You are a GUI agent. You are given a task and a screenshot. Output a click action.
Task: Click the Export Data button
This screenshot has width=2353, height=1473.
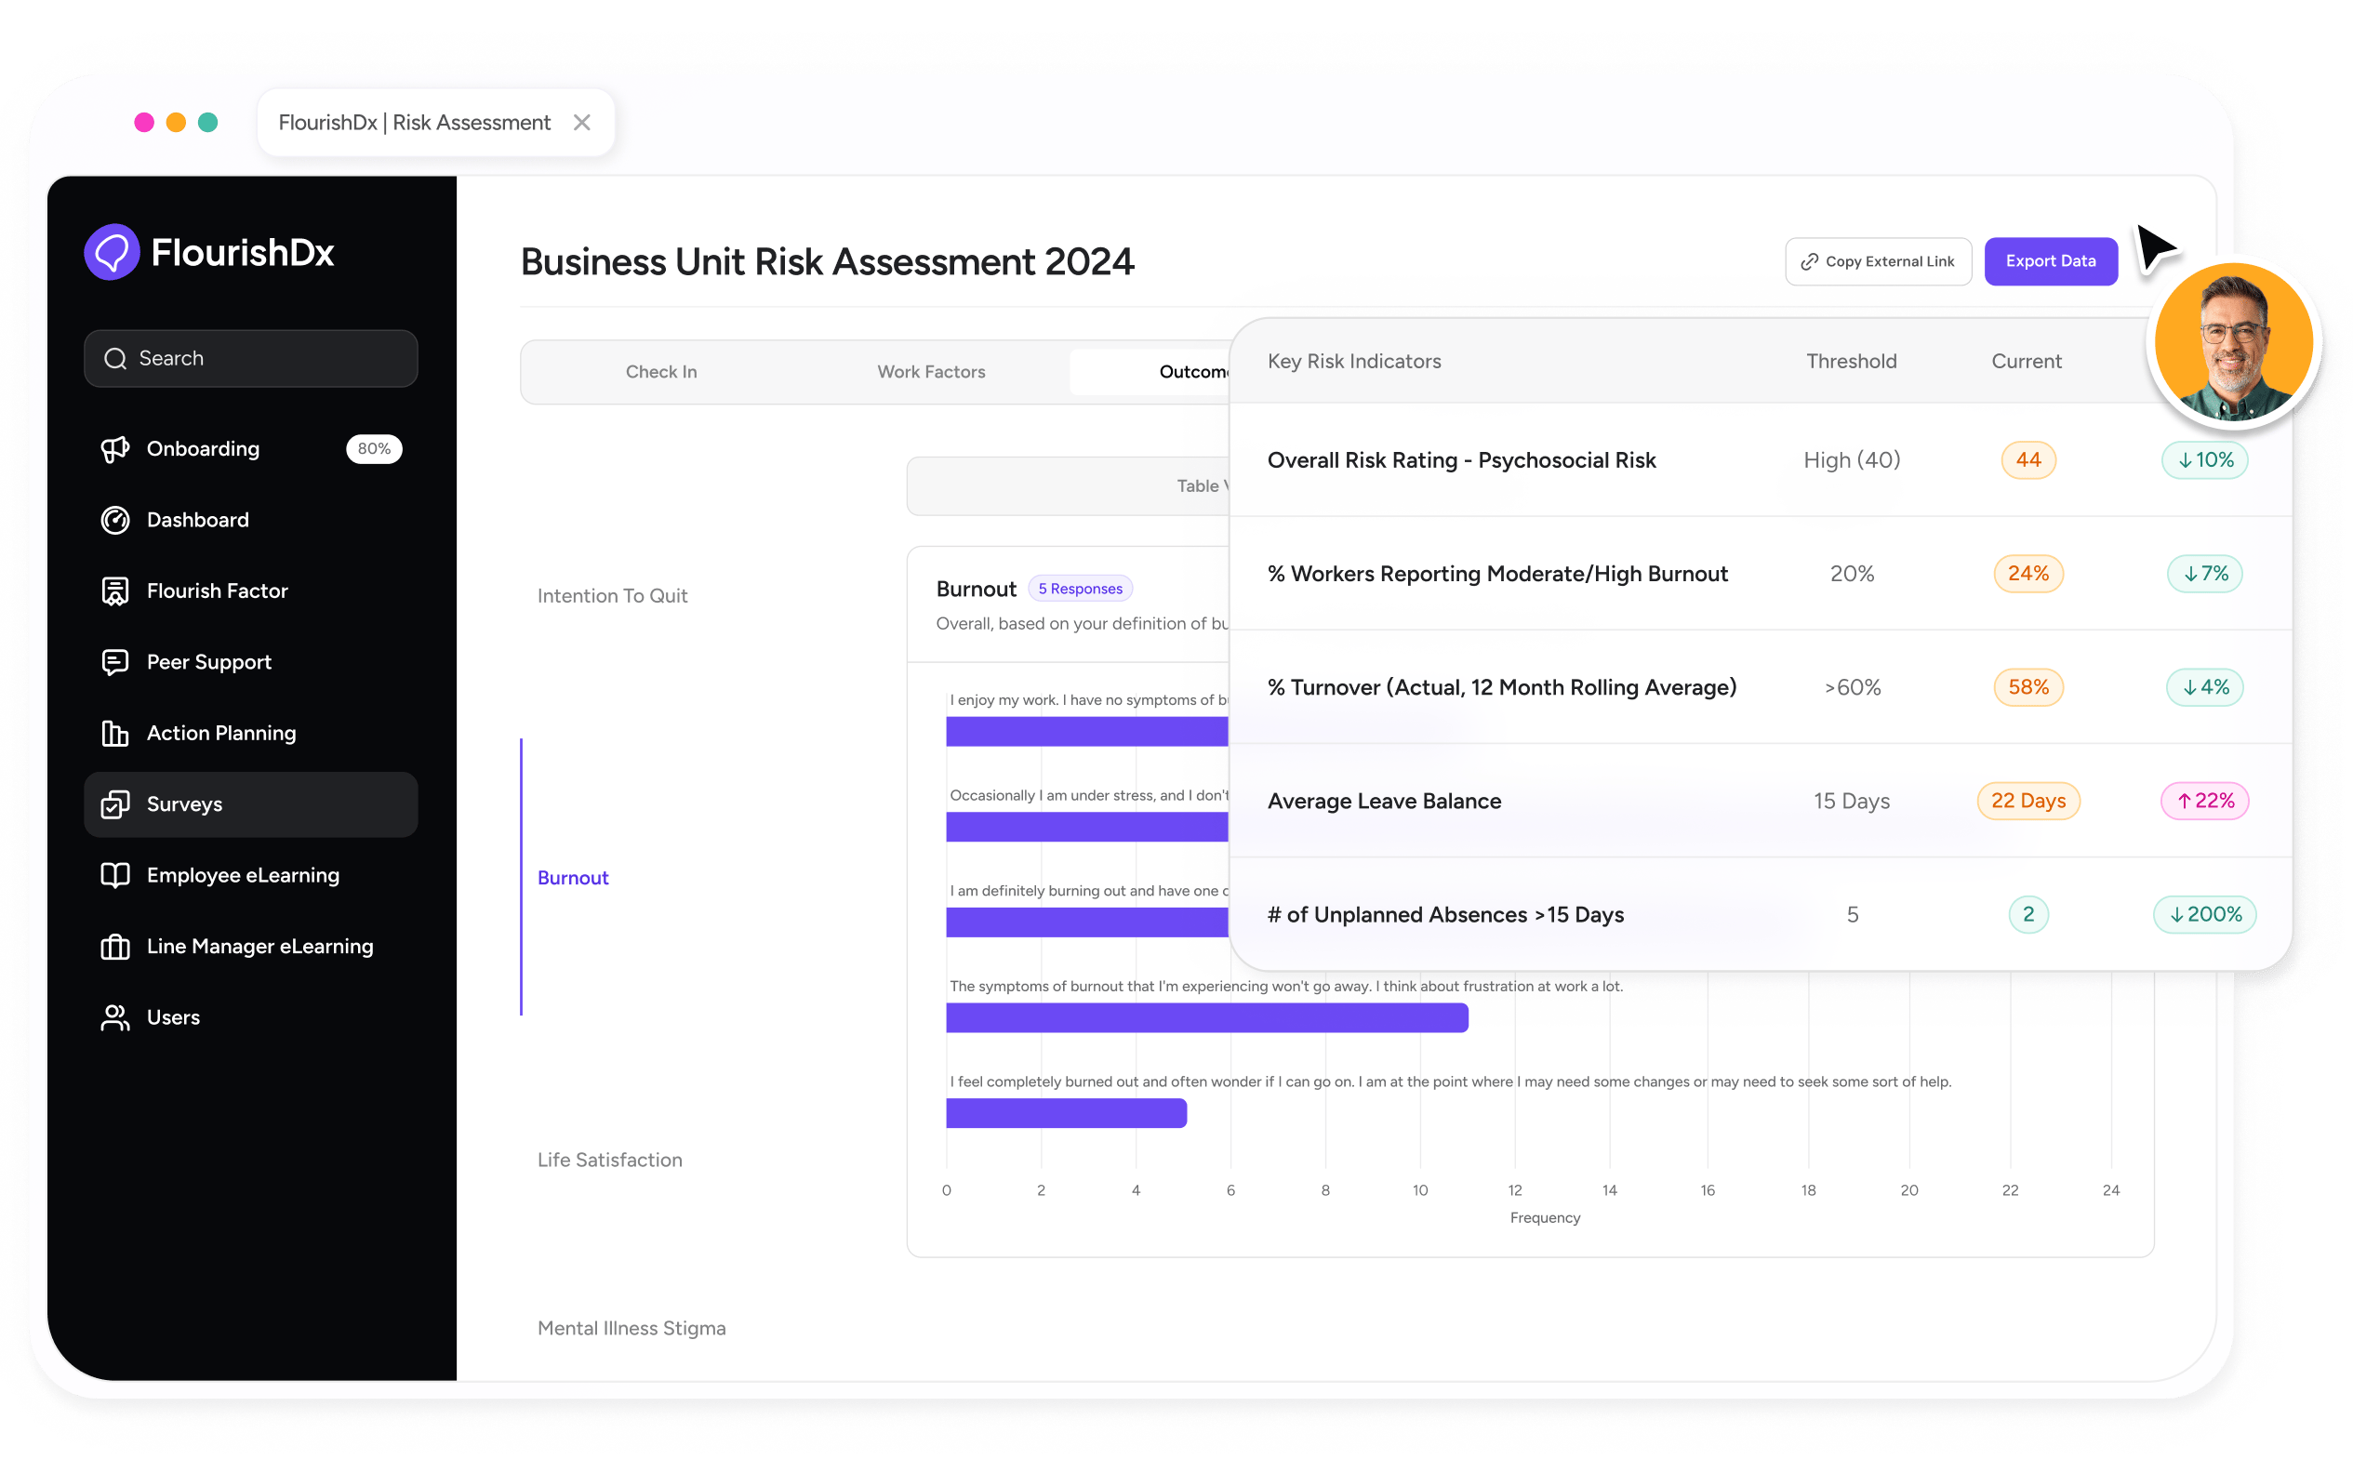click(2050, 261)
